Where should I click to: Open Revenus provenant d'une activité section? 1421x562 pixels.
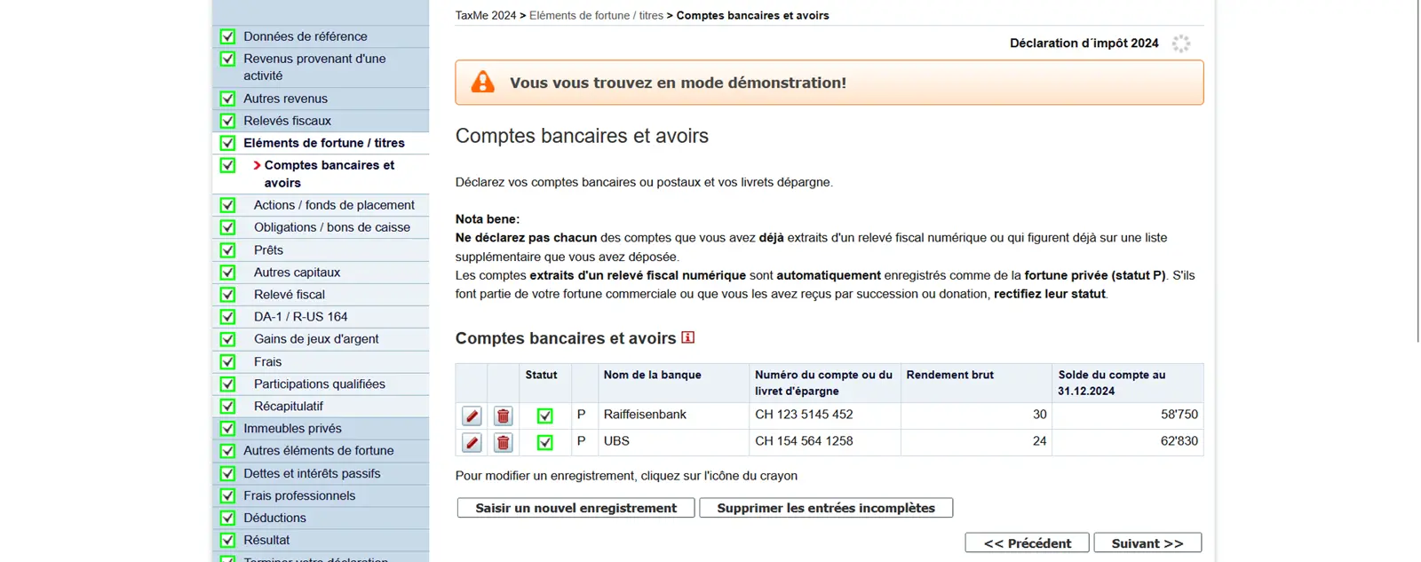(314, 67)
